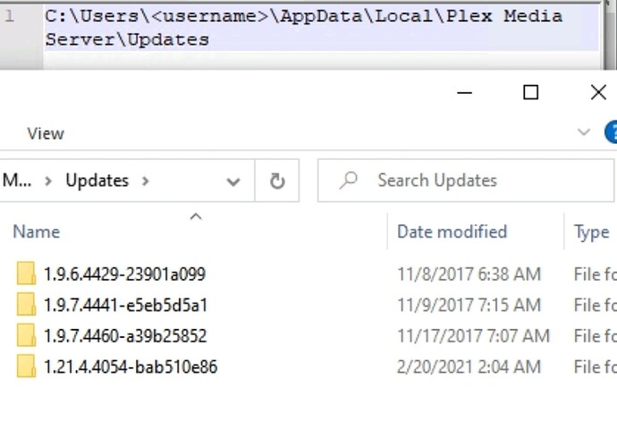Sort by the Name column header
The image size is (617, 429).
(36, 231)
